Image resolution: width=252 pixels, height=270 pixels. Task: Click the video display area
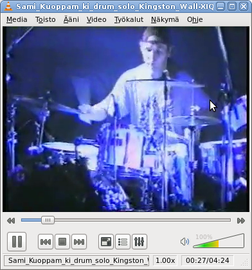pyautogui.click(x=126, y=119)
